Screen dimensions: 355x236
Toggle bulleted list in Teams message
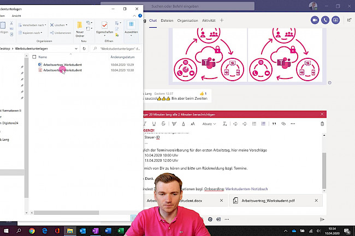point(254,124)
